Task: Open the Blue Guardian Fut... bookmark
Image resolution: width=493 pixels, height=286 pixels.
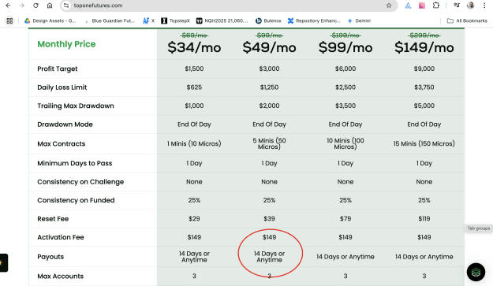Action: pyautogui.click(x=110, y=20)
